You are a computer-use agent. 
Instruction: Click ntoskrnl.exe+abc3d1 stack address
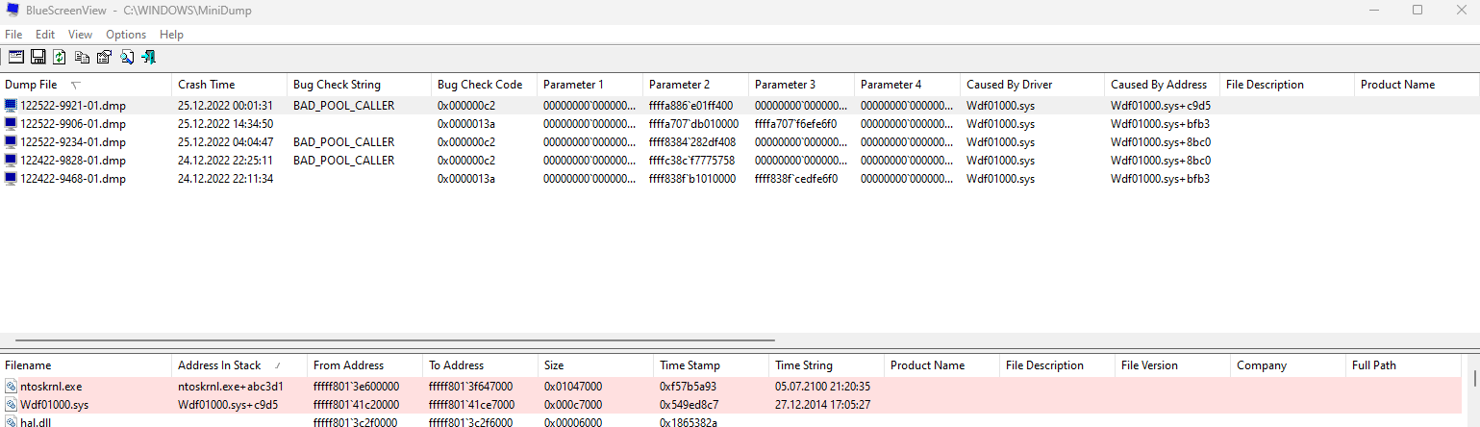(x=231, y=387)
